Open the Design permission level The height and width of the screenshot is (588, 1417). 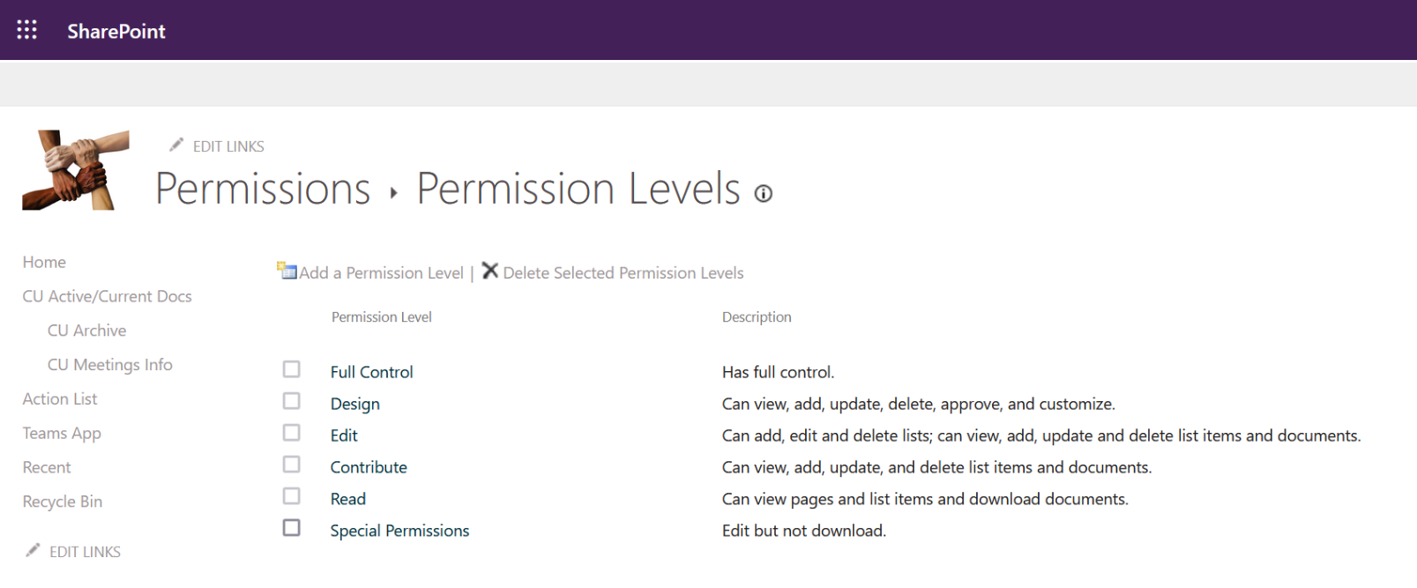point(355,404)
